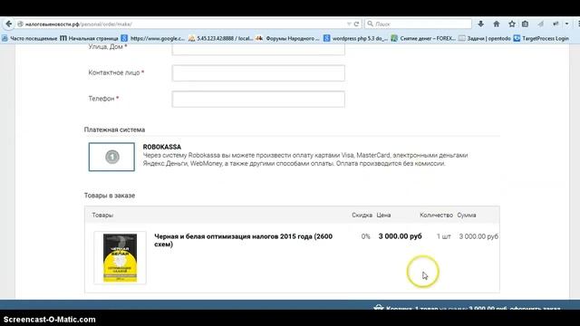Click the 'Количество' column header
The image size is (580, 326).
point(436,215)
